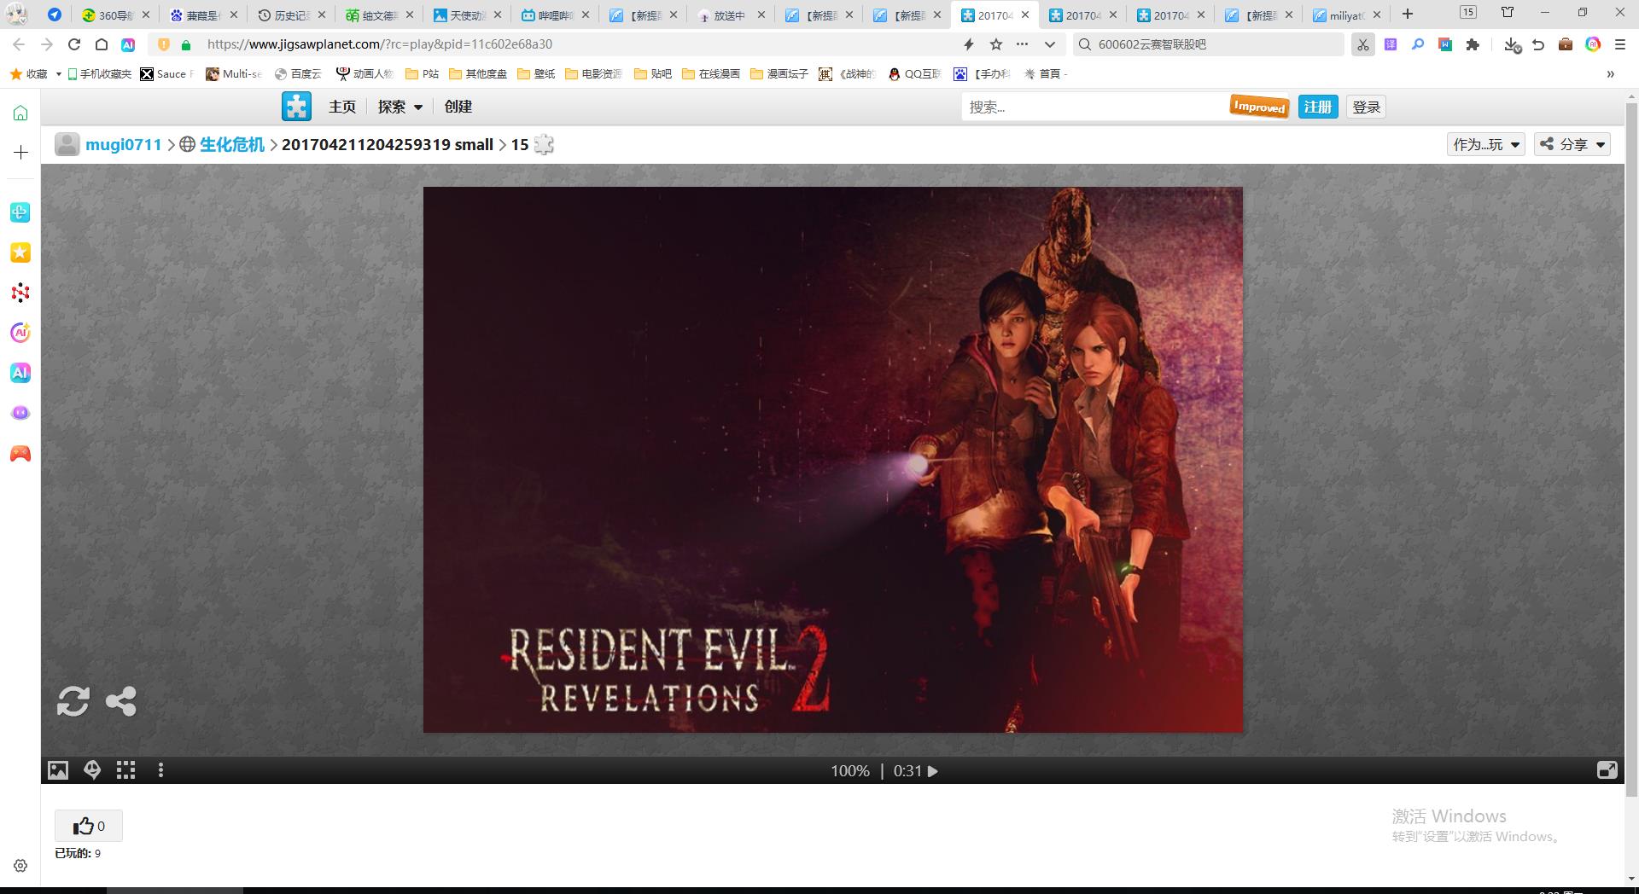Click the share icon overlaid on the puzzle area
Image resolution: width=1639 pixels, height=894 pixels.
tap(120, 701)
